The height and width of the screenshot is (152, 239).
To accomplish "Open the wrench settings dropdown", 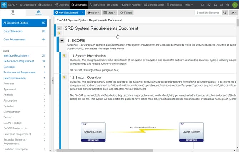I will click(233, 13).
